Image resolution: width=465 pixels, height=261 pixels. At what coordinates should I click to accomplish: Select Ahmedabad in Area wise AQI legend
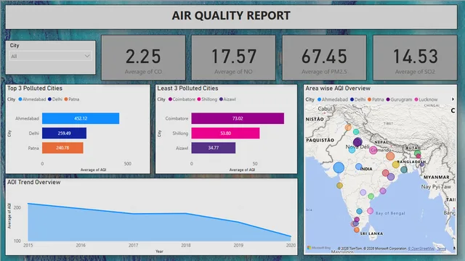[x=333, y=99]
